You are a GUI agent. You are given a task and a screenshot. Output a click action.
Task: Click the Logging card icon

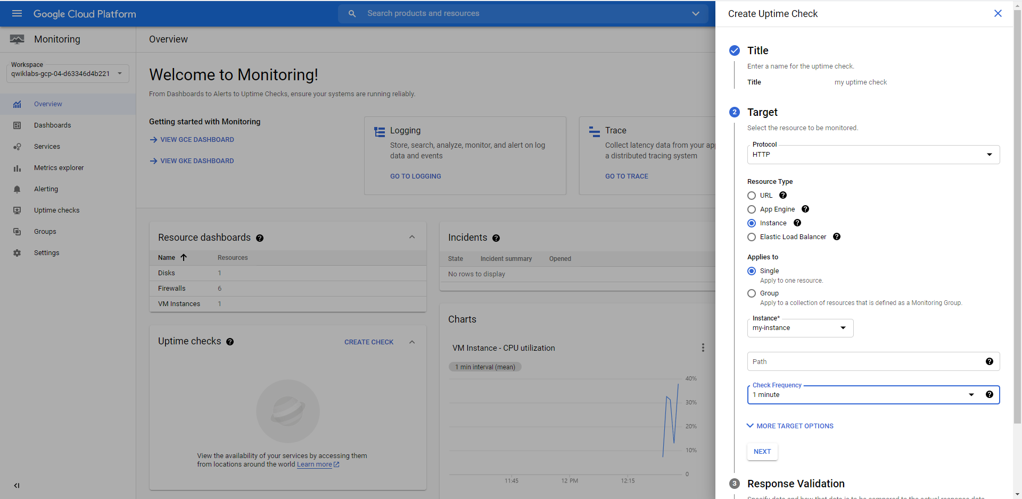380,132
